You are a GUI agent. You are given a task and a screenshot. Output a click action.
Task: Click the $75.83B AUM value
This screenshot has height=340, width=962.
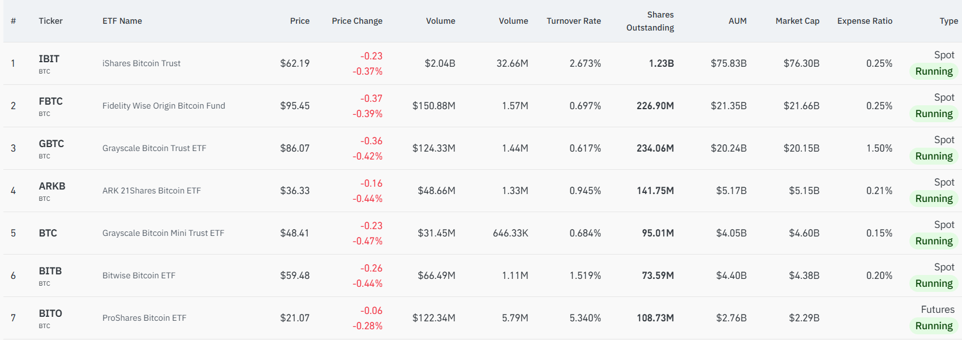click(728, 63)
